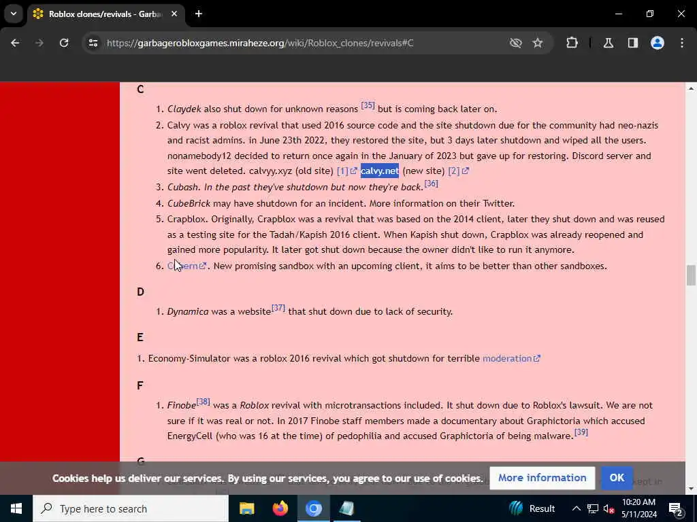This screenshot has height=522, width=697.
Task: Click the highlighted calvy.net text
Action: click(x=380, y=171)
